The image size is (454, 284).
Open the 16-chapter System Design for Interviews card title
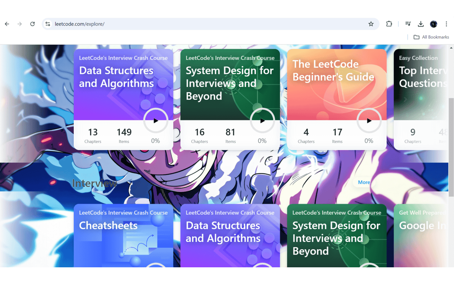[x=229, y=83]
